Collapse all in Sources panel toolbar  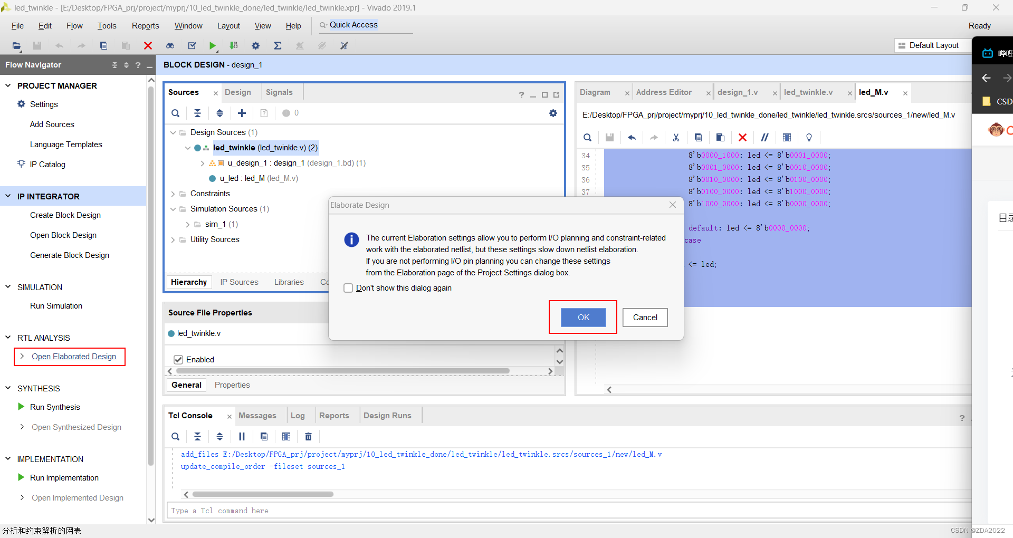197,113
